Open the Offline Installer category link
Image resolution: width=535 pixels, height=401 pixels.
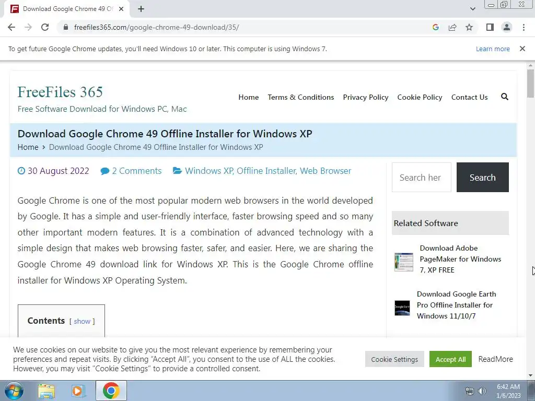[x=266, y=171]
